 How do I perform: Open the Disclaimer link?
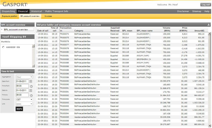pos(183,11)
